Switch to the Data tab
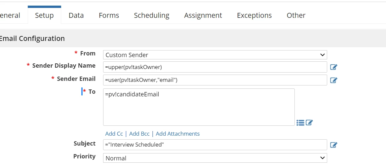 point(76,15)
